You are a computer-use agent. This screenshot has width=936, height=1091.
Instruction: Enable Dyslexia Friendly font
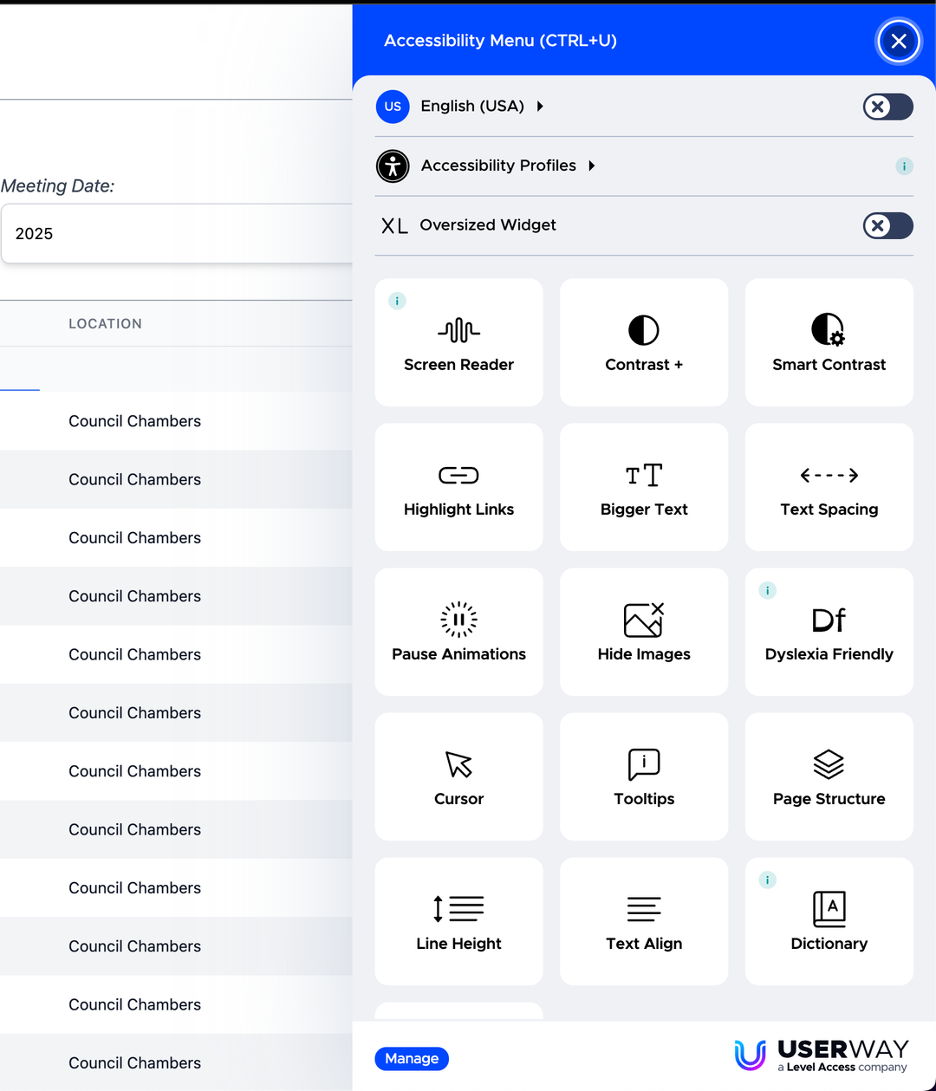(x=829, y=633)
